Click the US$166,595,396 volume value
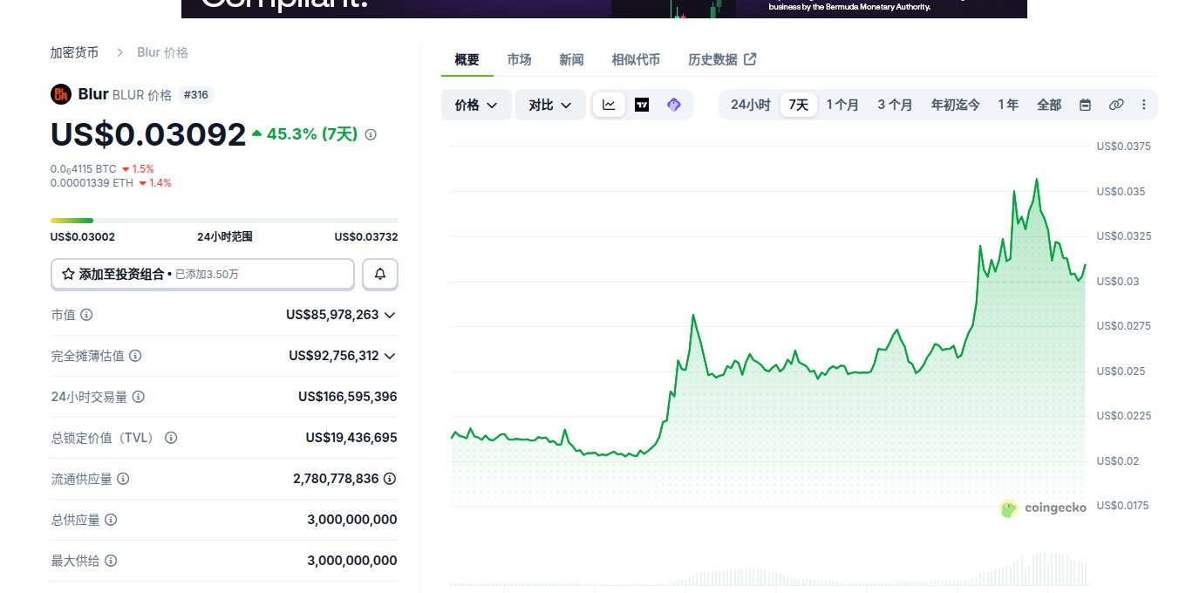This screenshot has height=593, width=1186. click(347, 397)
